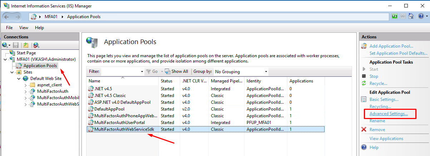Click Remove action link

[377, 130]
